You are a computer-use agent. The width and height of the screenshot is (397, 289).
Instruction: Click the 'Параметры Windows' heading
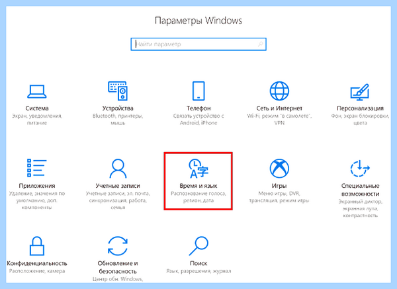pyautogui.click(x=198, y=21)
